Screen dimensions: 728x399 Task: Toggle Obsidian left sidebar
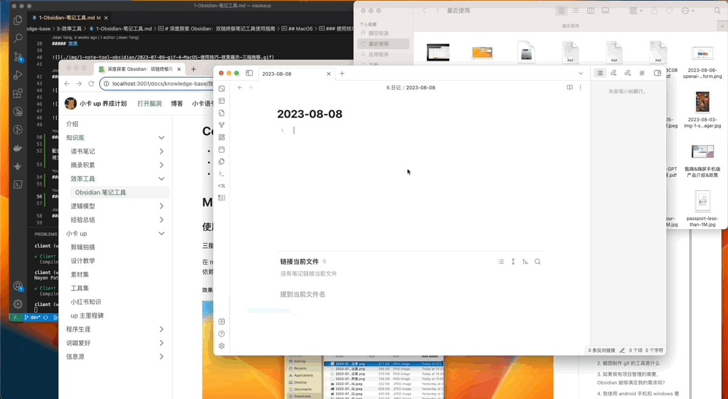pyautogui.click(x=249, y=73)
